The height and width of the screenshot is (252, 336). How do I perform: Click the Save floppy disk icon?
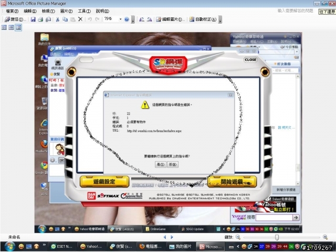coord(33,19)
